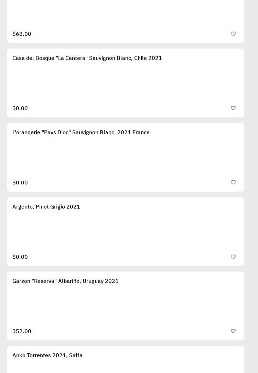The image size is (258, 373).
Task: Select the Garzon Reserva Albariño card body
Action: coord(126,306)
